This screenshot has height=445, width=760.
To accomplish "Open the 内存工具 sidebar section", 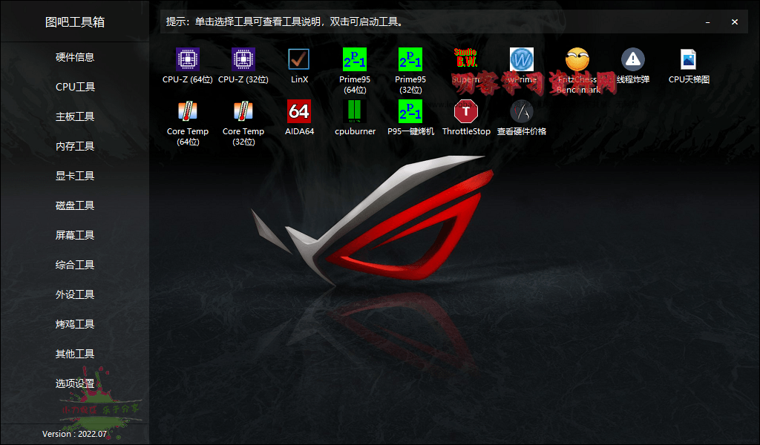I will pos(75,146).
